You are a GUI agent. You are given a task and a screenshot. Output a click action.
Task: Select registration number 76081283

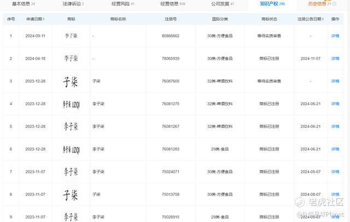click(171, 149)
